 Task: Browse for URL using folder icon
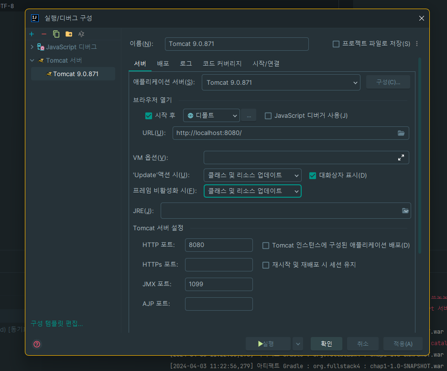(401, 133)
